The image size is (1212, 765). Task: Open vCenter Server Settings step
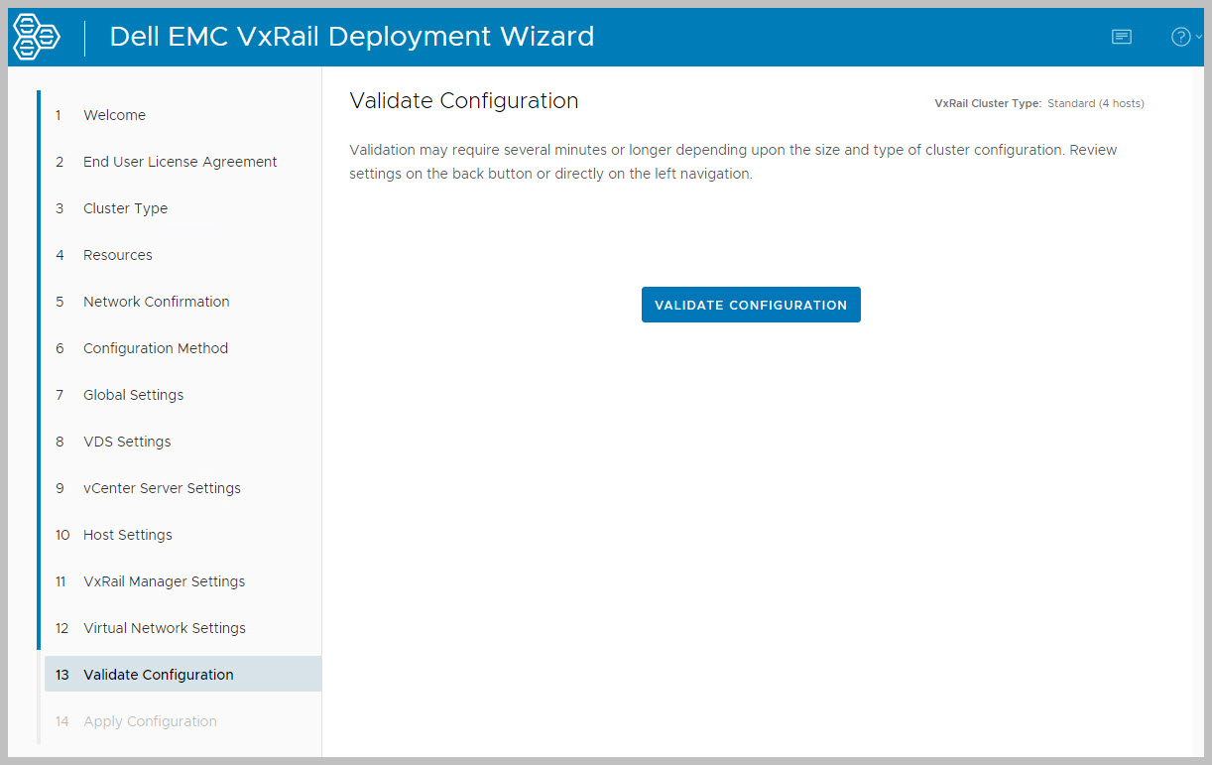[162, 488]
